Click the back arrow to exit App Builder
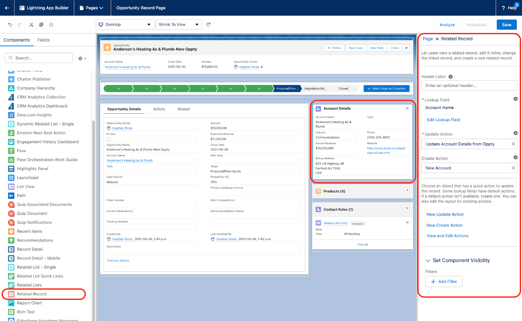This screenshot has height=321, width=522. pos(7,8)
